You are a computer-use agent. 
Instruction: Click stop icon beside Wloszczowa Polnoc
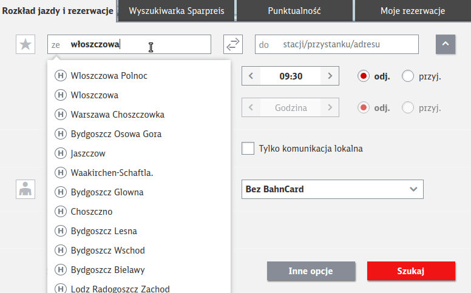[x=60, y=76]
